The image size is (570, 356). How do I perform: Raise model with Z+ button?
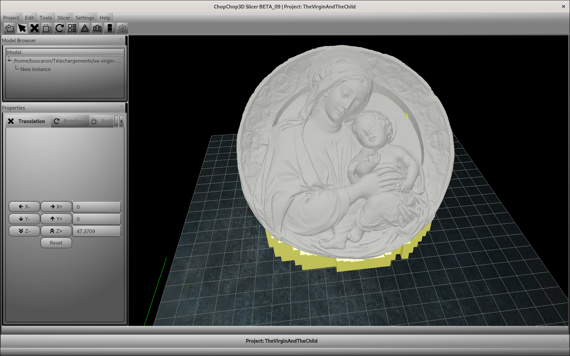(x=56, y=231)
